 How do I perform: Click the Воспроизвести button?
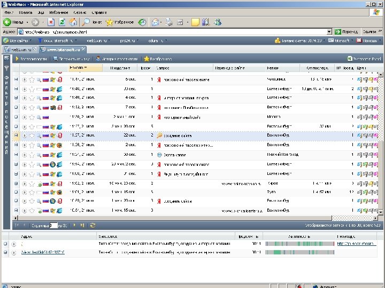(31, 59)
